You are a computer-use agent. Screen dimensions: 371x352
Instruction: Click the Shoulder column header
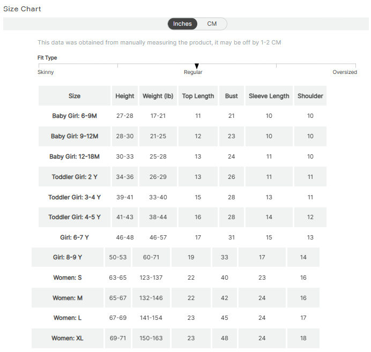pyautogui.click(x=310, y=96)
